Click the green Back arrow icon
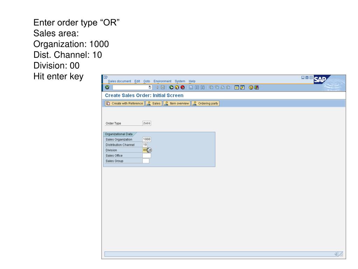 (171, 87)
